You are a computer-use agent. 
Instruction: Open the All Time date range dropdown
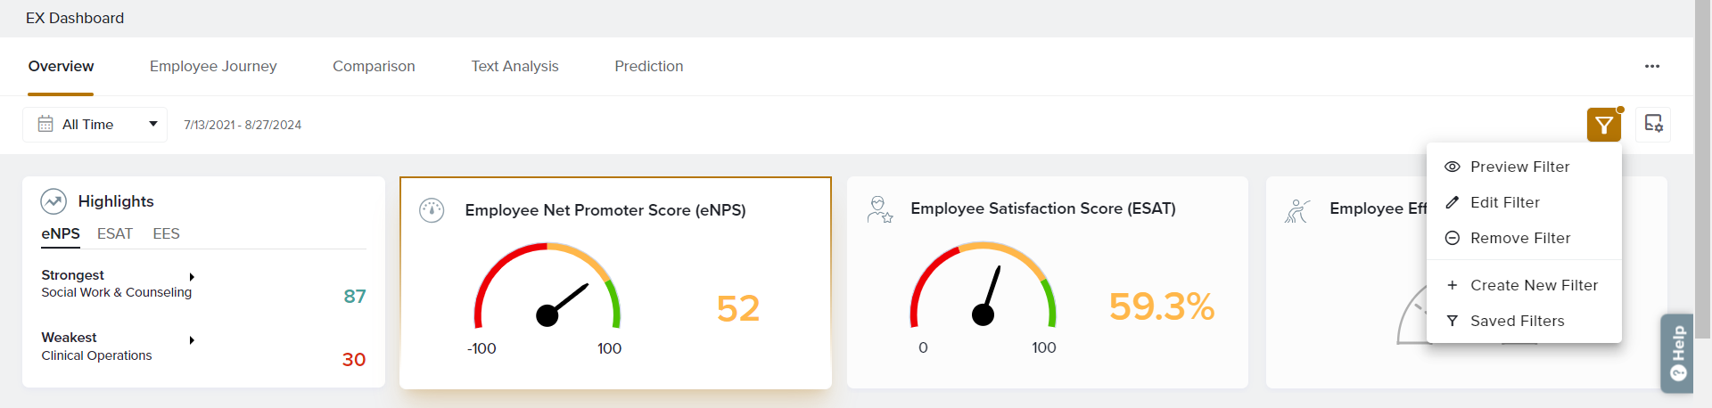(95, 125)
